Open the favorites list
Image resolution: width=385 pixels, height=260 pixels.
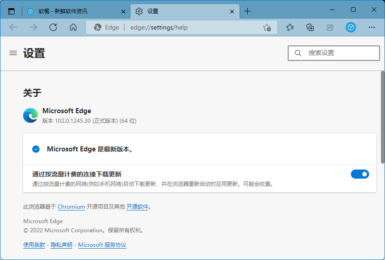point(290,27)
